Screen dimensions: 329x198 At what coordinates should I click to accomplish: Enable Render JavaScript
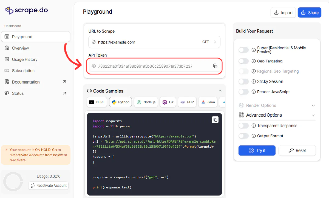coord(243,92)
